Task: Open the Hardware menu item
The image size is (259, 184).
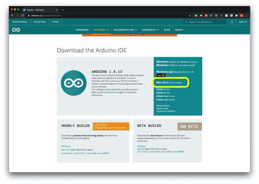Action: coord(82,30)
